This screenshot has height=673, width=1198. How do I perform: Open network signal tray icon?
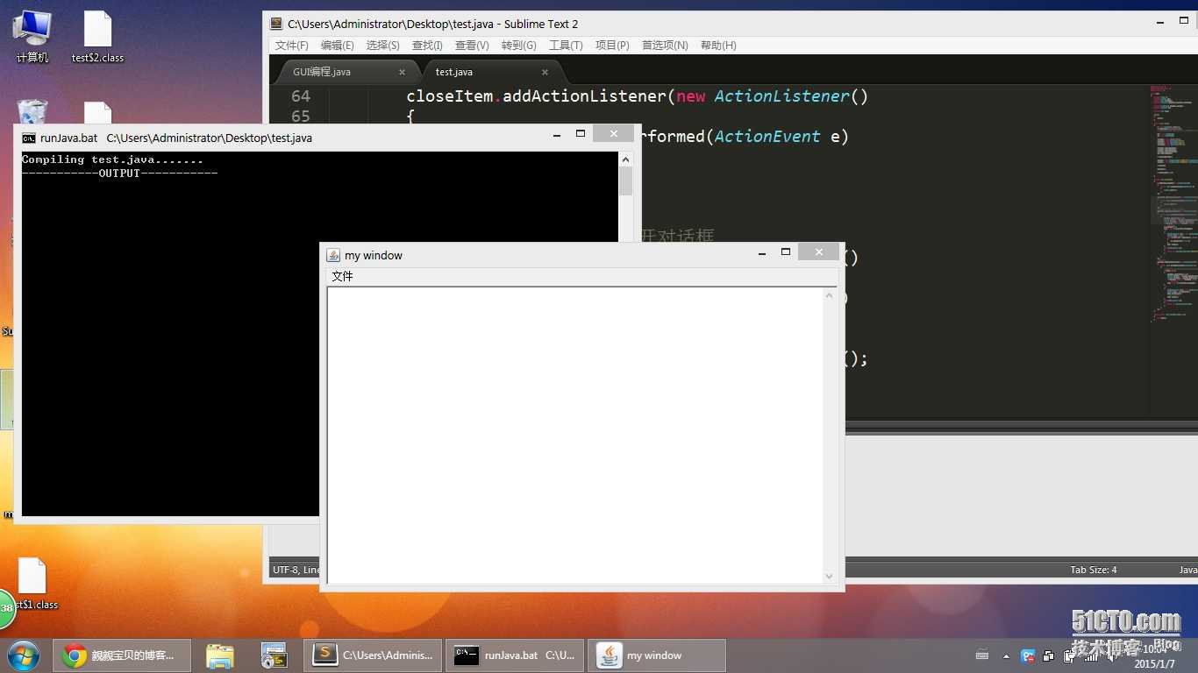point(1091,655)
